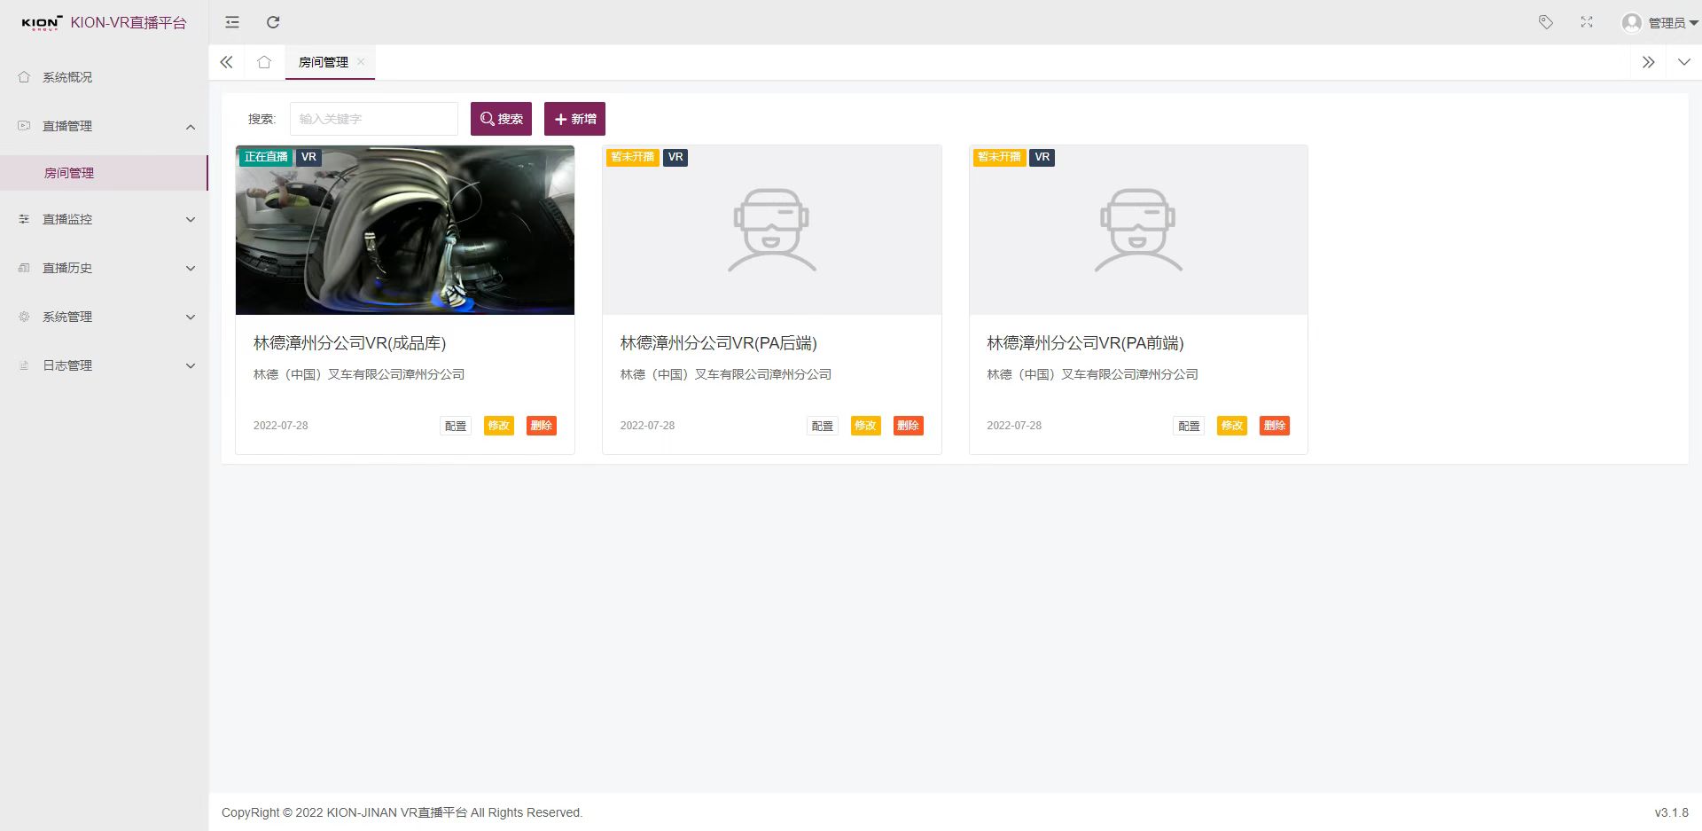Image resolution: width=1702 pixels, height=831 pixels.
Task: Click the 直播管理 video icon
Action: pos(24,126)
